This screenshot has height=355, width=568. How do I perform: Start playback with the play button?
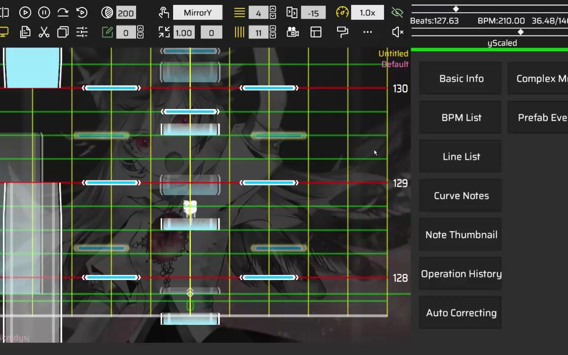pos(25,13)
